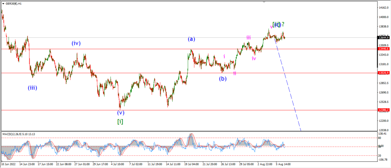Select the magenta iv wave label
This screenshot has width=391, height=168.
[x=254, y=59]
